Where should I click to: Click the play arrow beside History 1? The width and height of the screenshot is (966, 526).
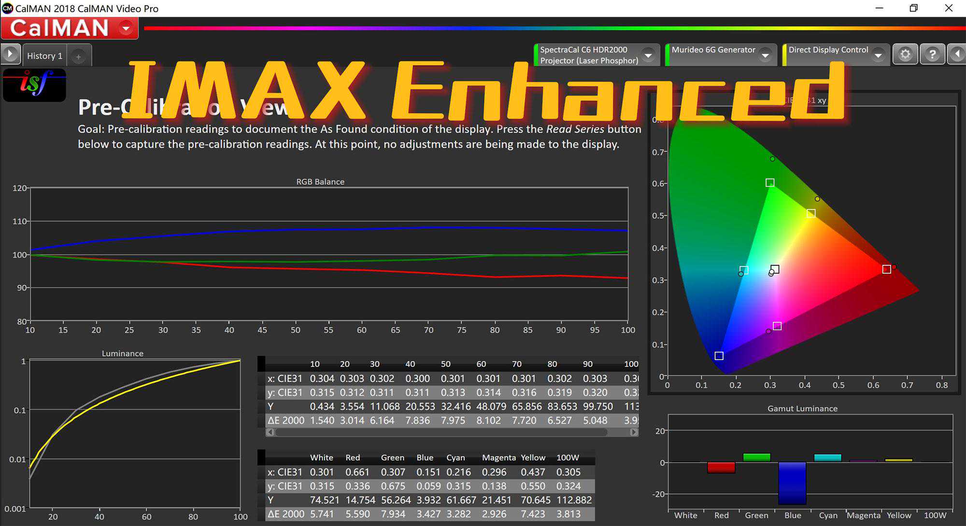click(x=10, y=54)
